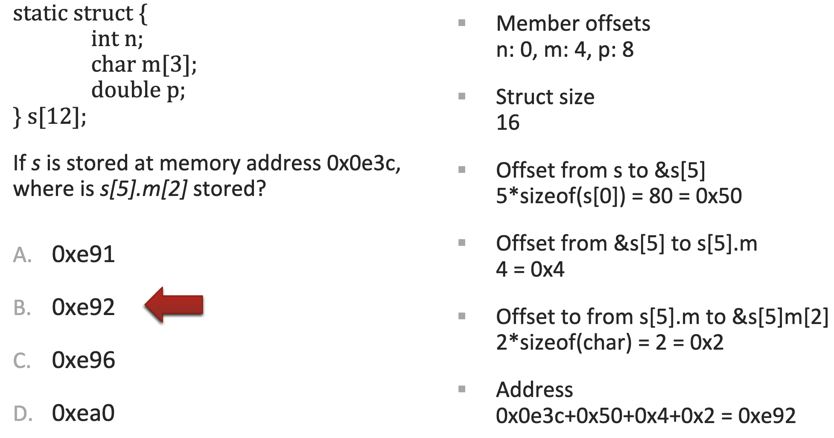Click the red arrow pointing at 0xe92

coord(174,305)
